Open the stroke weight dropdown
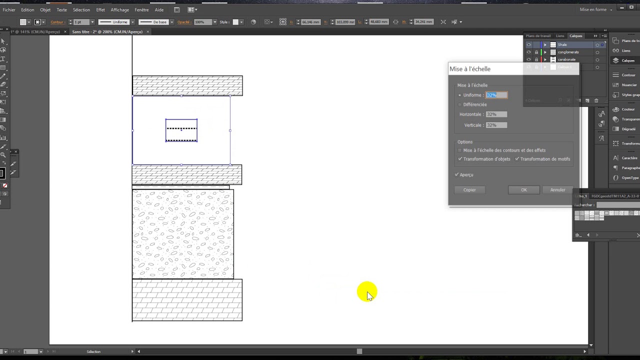 click(x=92, y=22)
